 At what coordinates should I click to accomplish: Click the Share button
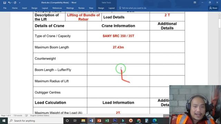pos(213,8)
